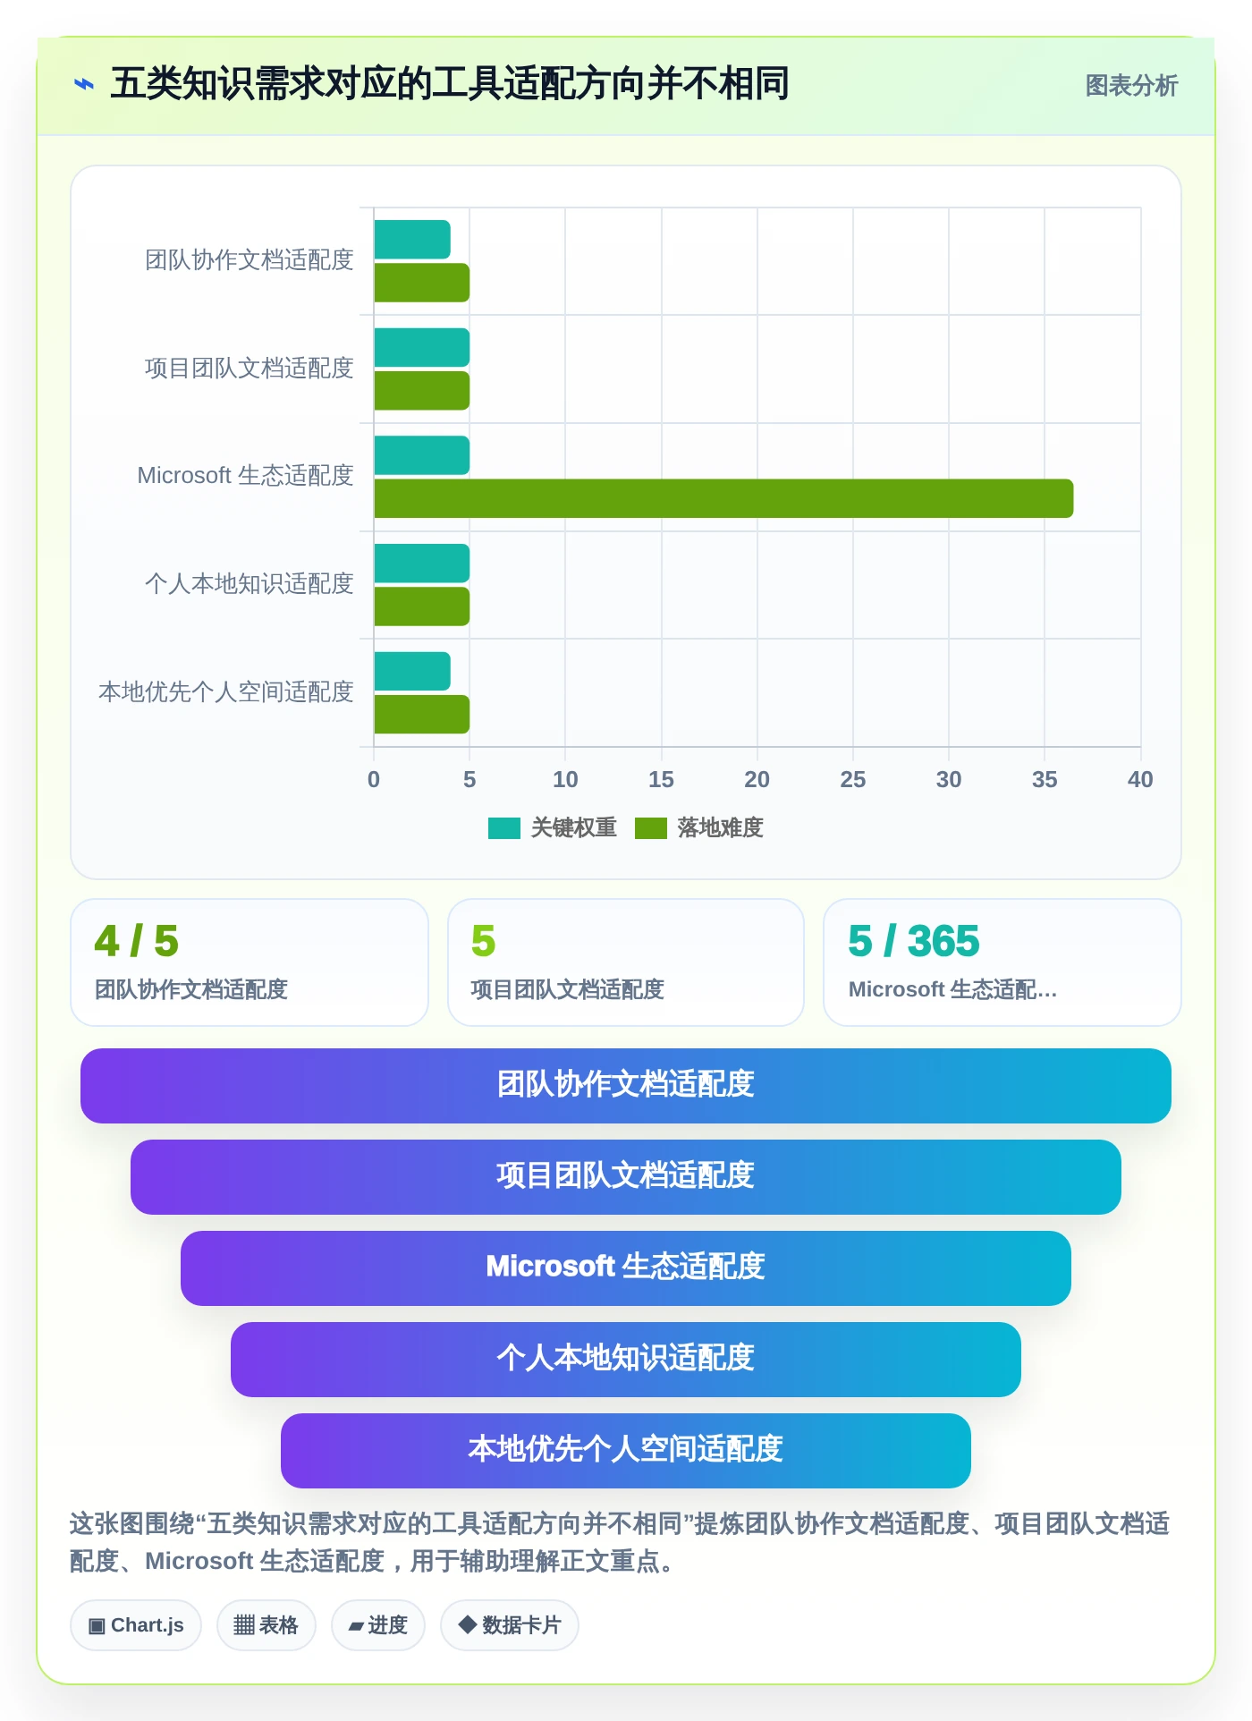Viewport: 1252px width, 1721px height.
Task: Click the 个人本地知识适配度 funnel bar
Action: tap(626, 1360)
